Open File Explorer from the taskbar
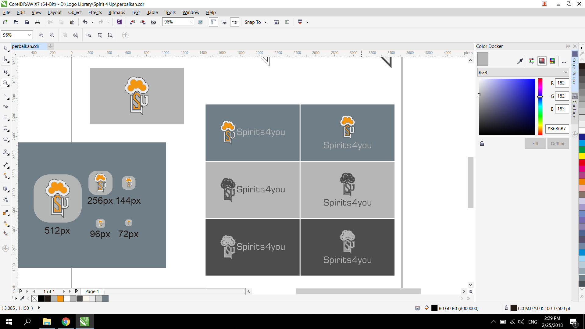 (47, 322)
